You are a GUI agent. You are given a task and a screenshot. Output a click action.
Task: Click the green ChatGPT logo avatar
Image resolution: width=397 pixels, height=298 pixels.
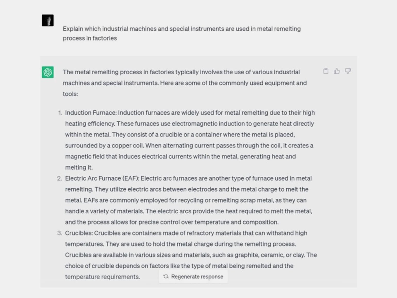(48, 72)
